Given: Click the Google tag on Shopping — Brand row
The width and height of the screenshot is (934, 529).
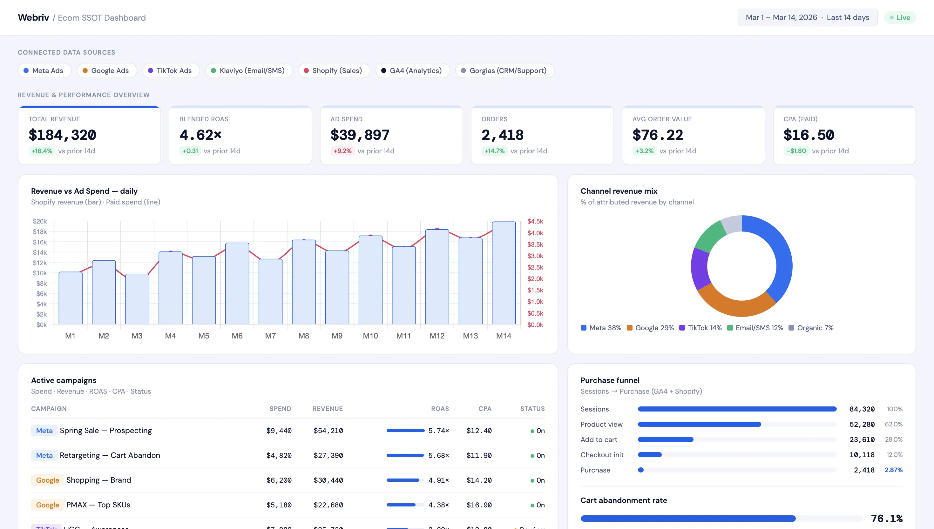Looking at the screenshot, I should pos(48,480).
